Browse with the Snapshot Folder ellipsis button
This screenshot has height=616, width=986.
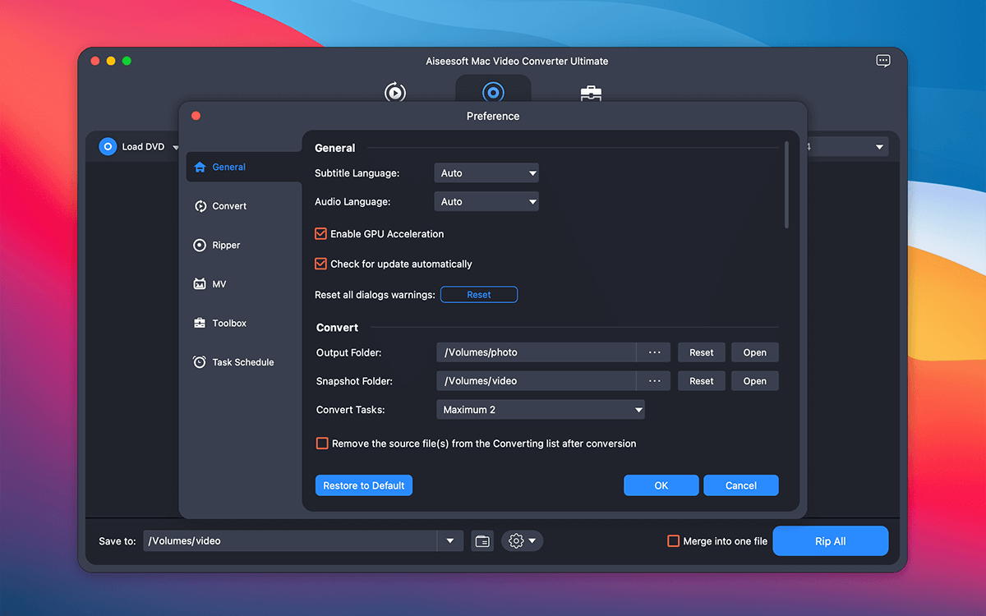tap(654, 381)
